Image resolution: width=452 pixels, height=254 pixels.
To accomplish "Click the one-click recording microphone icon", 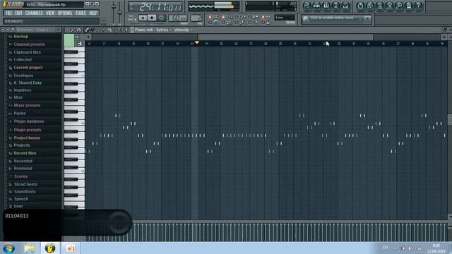I will click(x=399, y=6).
